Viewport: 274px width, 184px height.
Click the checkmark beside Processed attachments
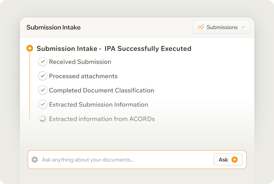(x=43, y=76)
